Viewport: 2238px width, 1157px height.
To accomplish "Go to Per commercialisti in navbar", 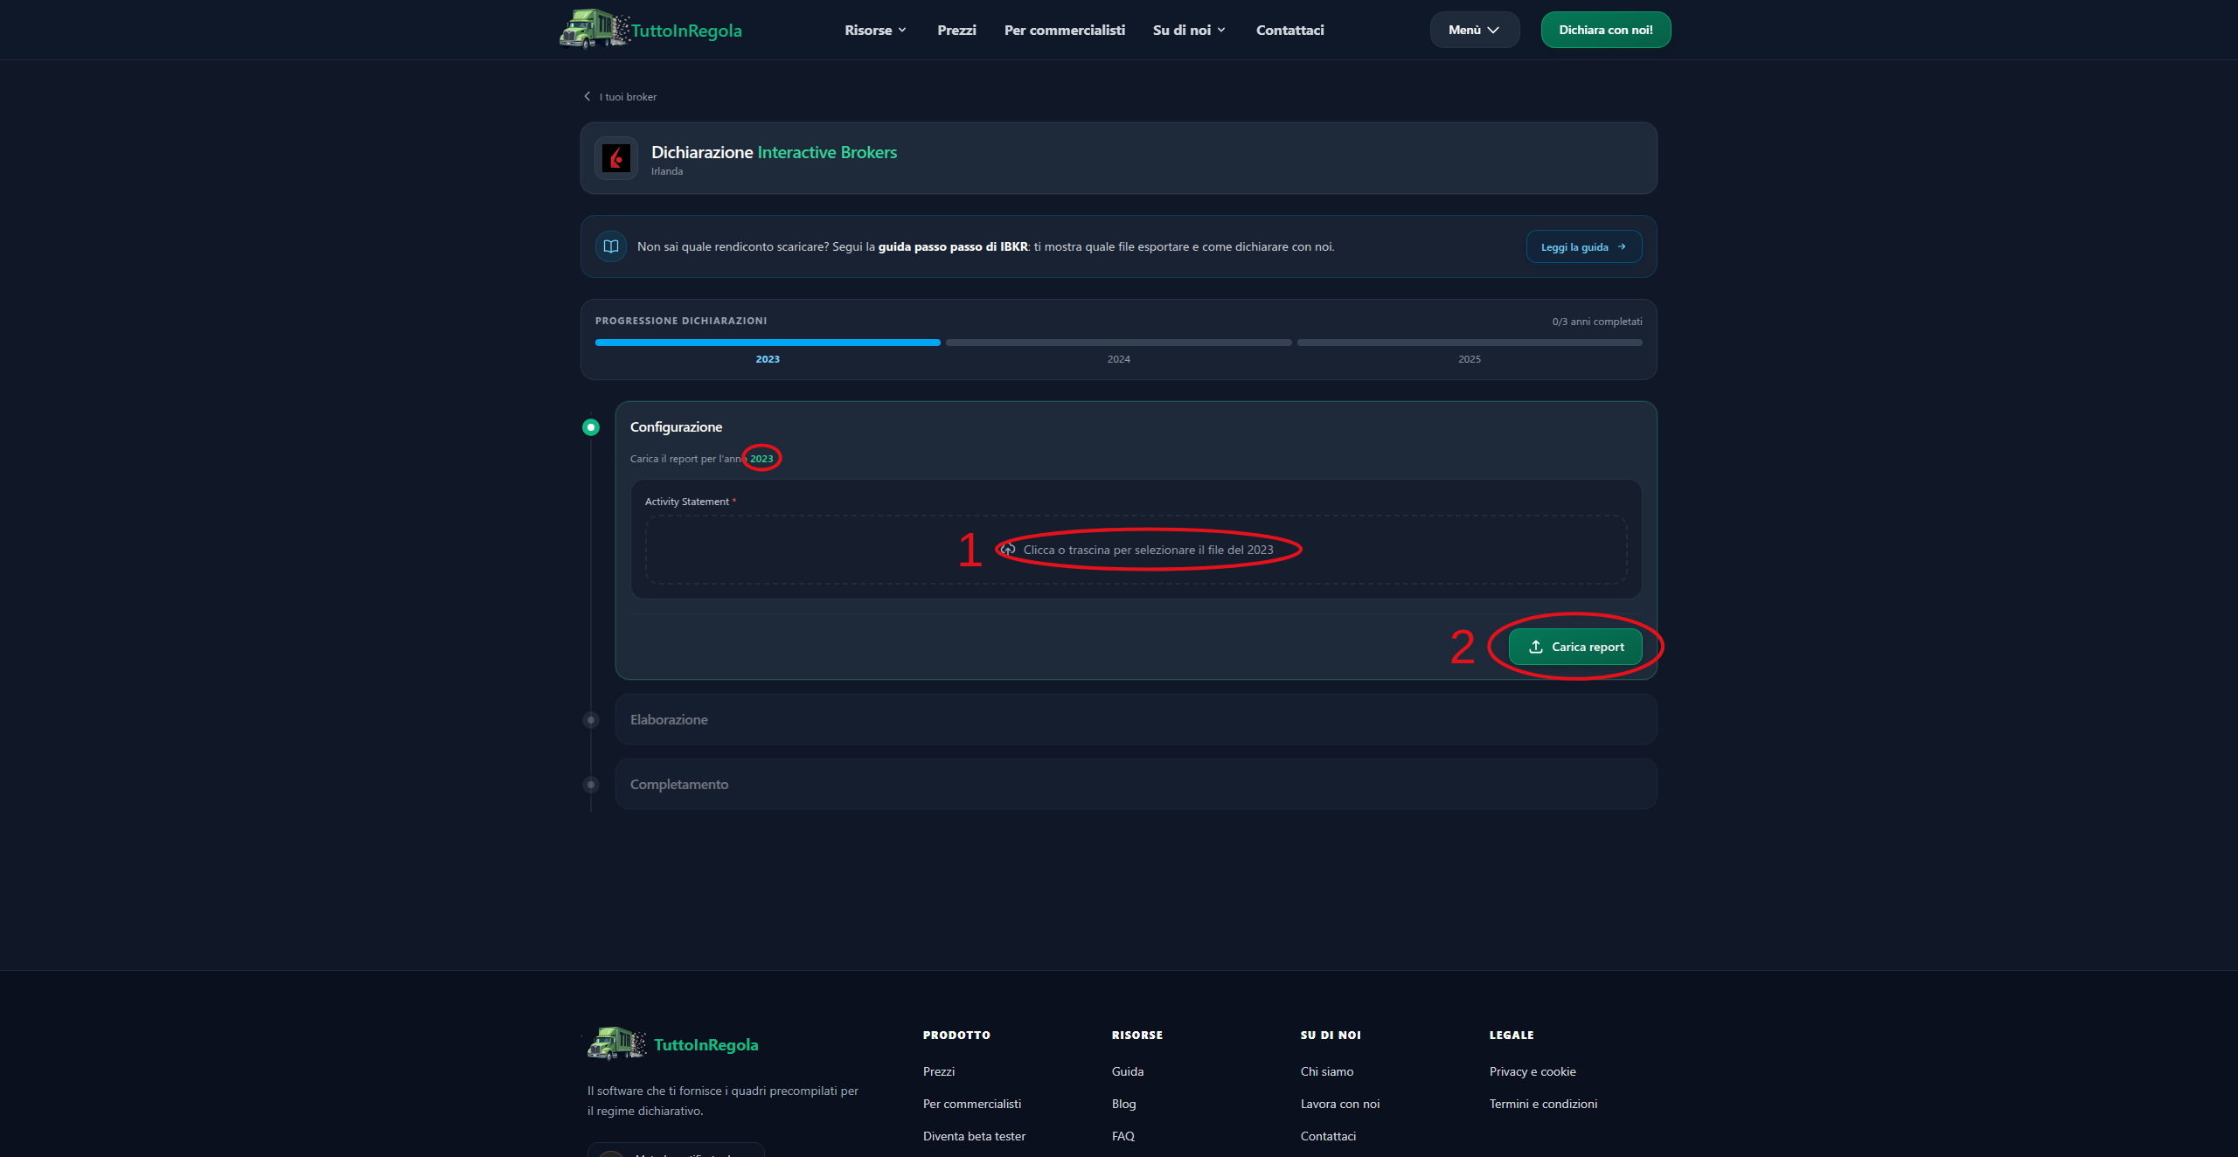I will [x=1064, y=30].
